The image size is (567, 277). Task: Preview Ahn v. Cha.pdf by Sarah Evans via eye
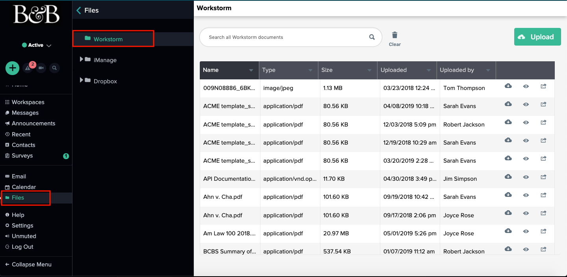pyautogui.click(x=526, y=195)
